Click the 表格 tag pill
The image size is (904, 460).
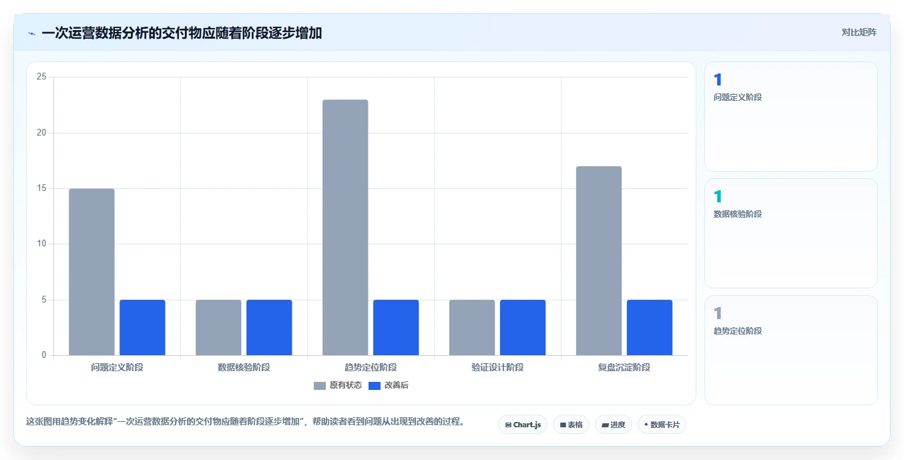571,425
